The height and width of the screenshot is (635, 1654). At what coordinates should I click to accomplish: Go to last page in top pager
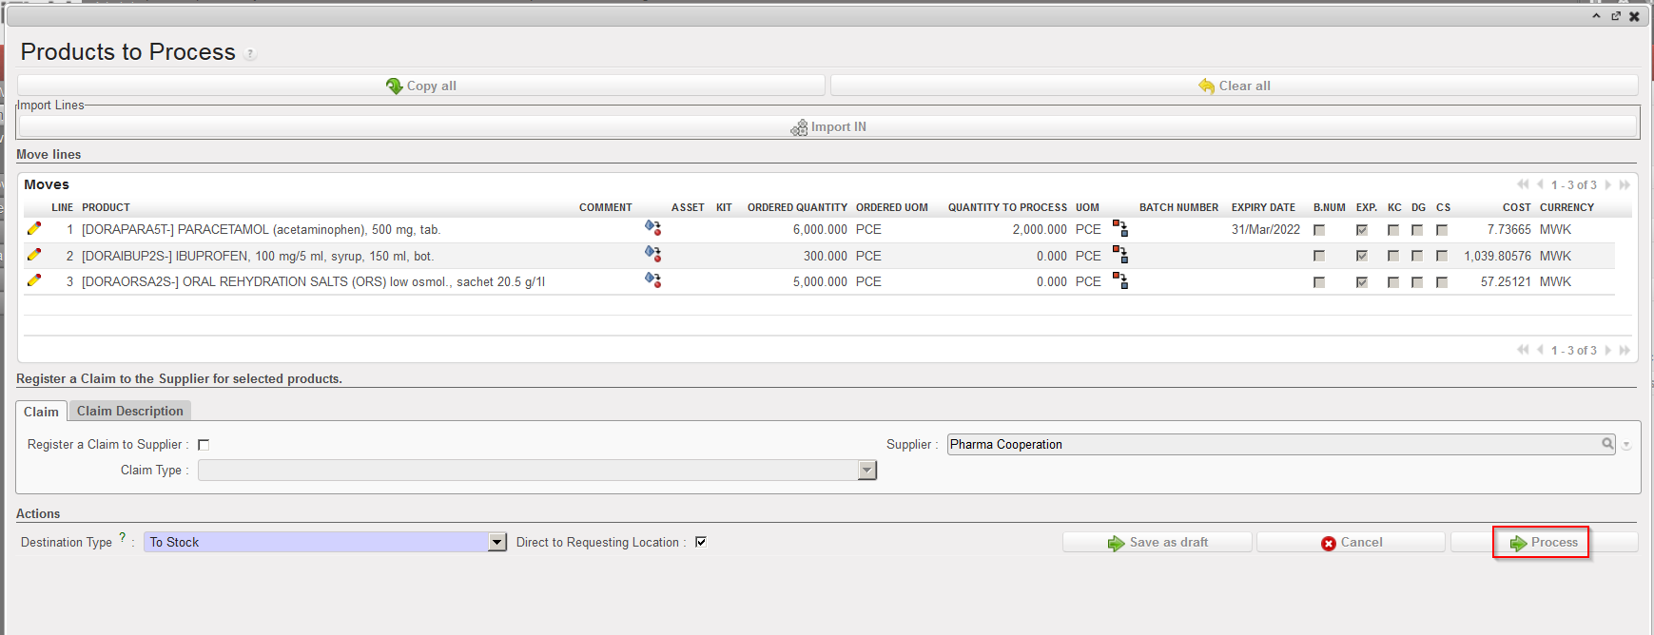point(1625,184)
